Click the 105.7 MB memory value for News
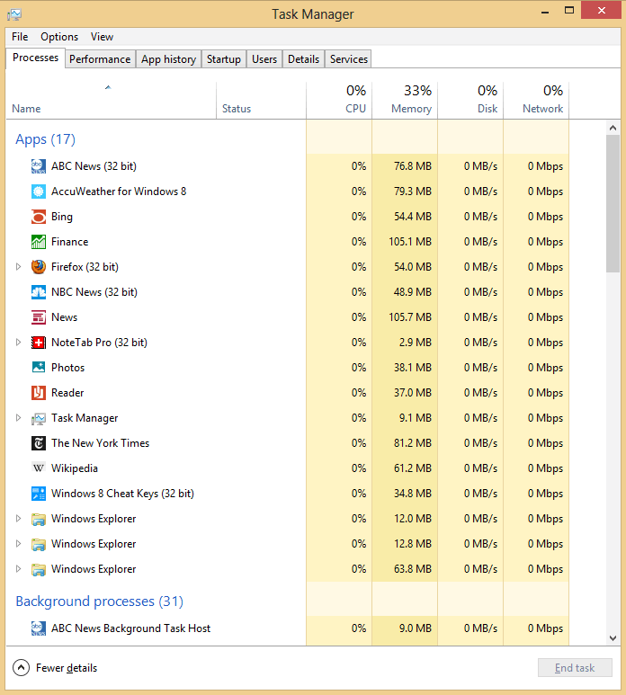626x695 pixels. (x=410, y=317)
